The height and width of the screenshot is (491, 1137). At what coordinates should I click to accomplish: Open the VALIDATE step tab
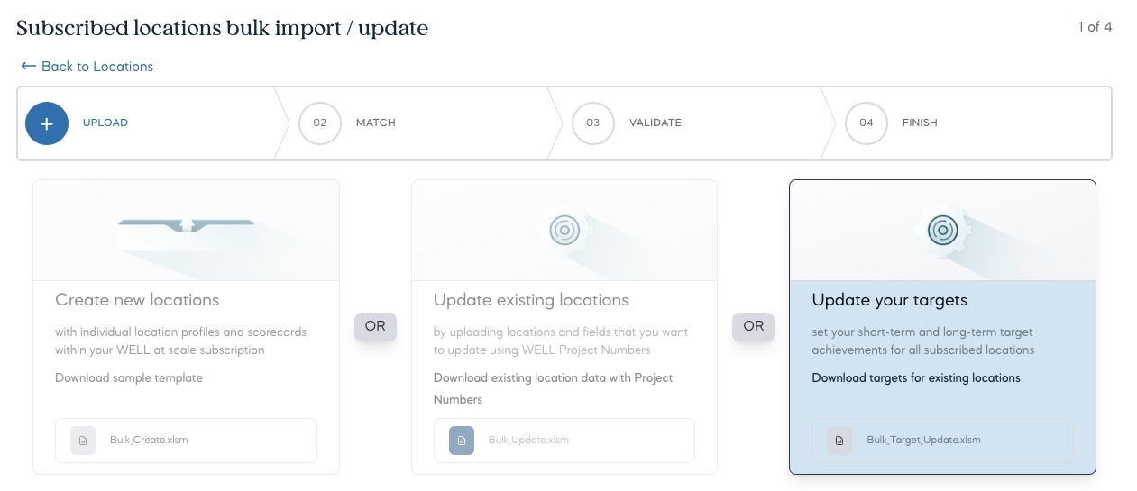pyautogui.click(x=656, y=123)
